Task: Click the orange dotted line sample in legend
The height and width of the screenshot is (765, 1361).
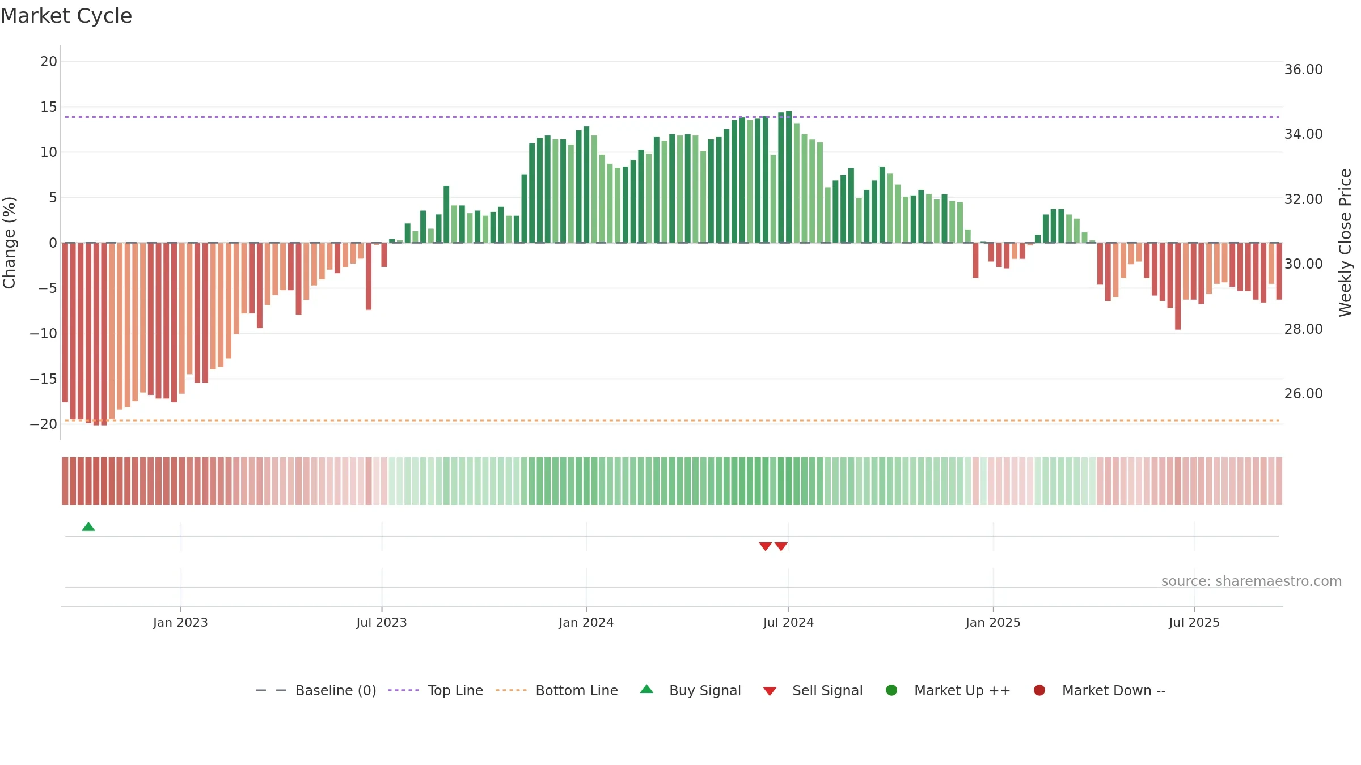Action: tap(511, 690)
